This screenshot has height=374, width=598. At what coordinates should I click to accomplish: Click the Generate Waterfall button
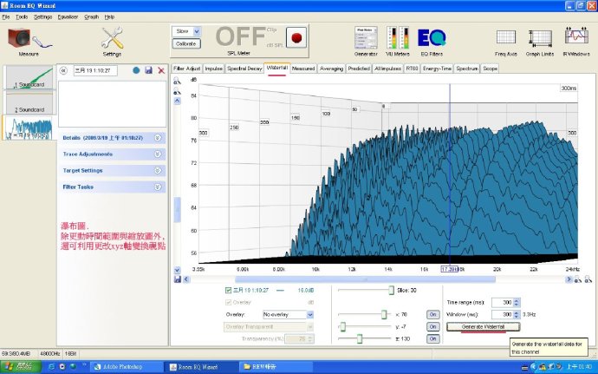pyautogui.click(x=483, y=326)
